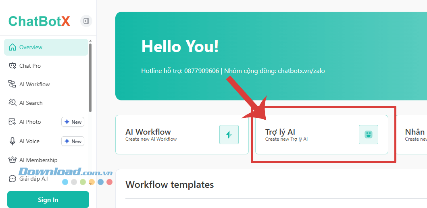The image size is (427, 208).
Task: Click the Workflow templates heading
Action: (169, 185)
